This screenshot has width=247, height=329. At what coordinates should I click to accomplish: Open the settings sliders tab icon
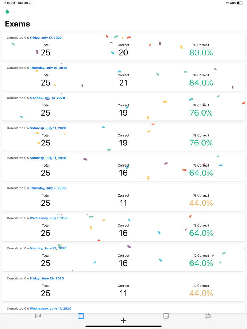tap(208, 316)
